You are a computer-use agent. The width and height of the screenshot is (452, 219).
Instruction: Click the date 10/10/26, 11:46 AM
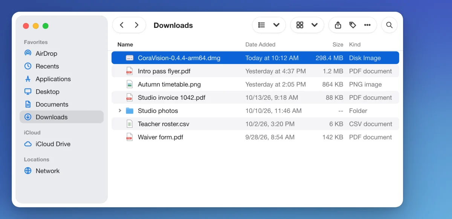pos(273,111)
